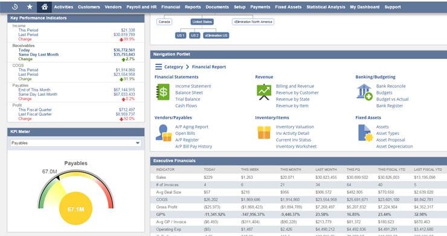
Task: Open the A/P Register link
Action: coord(187,140)
